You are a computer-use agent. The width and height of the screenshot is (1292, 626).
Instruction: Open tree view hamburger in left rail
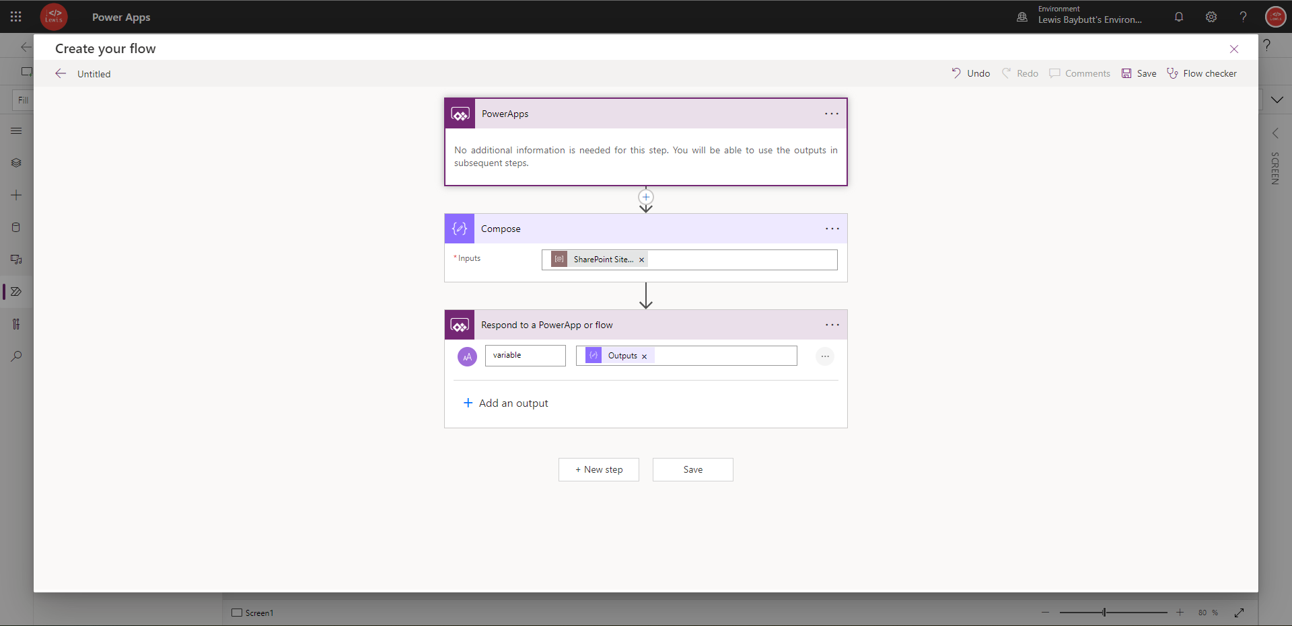tap(16, 130)
